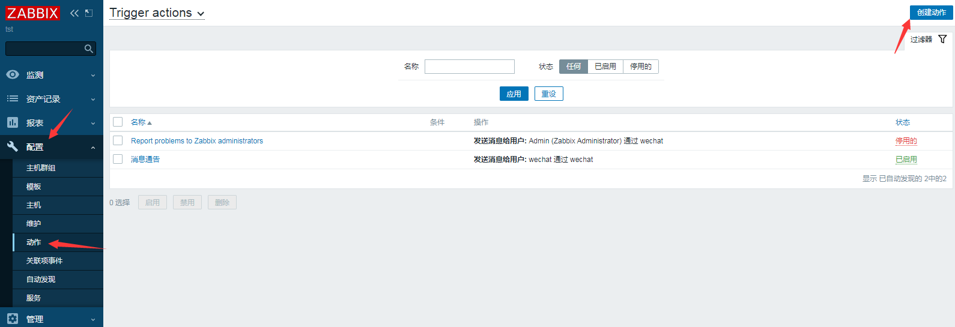Image resolution: width=955 pixels, height=327 pixels.
Task: Expand the 监测 menu chevron
Action: coord(93,76)
